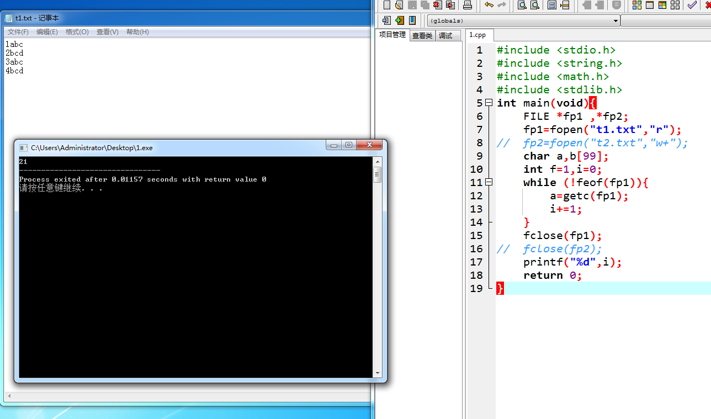Click the line '1abc' in Notepad
Screen dimensions: 711x419
click(14, 44)
